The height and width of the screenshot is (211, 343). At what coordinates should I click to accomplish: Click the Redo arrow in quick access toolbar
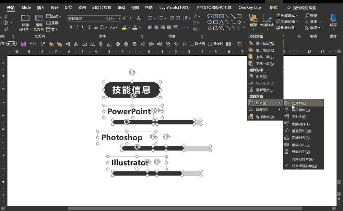[43, 44]
